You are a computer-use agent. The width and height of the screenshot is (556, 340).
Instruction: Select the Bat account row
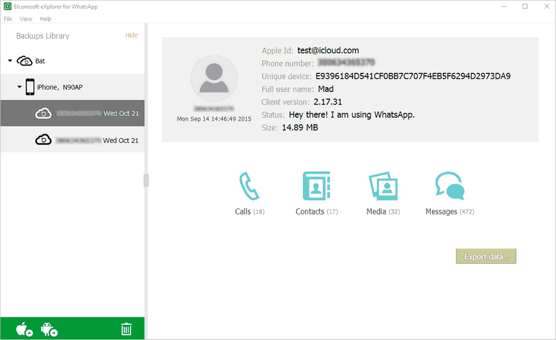tap(72, 61)
